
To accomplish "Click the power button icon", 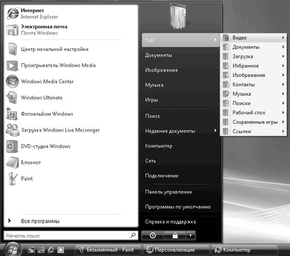I will click(x=153, y=235).
